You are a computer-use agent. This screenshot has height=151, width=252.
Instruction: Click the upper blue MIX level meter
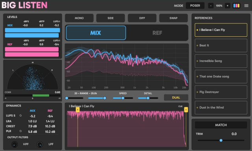[32, 30]
